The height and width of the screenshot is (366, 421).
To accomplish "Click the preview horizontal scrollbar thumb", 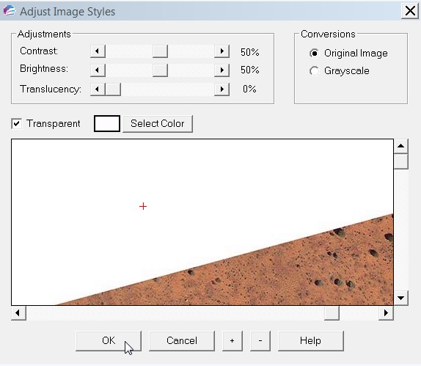I will [332, 313].
